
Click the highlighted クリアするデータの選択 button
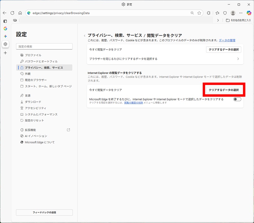point(223,90)
